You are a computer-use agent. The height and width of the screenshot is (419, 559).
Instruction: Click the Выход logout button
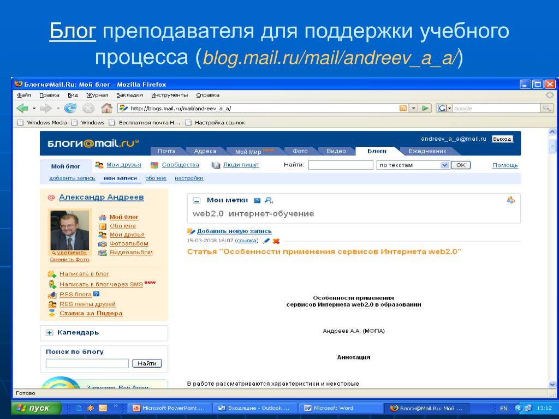pyautogui.click(x=502, y=139)
